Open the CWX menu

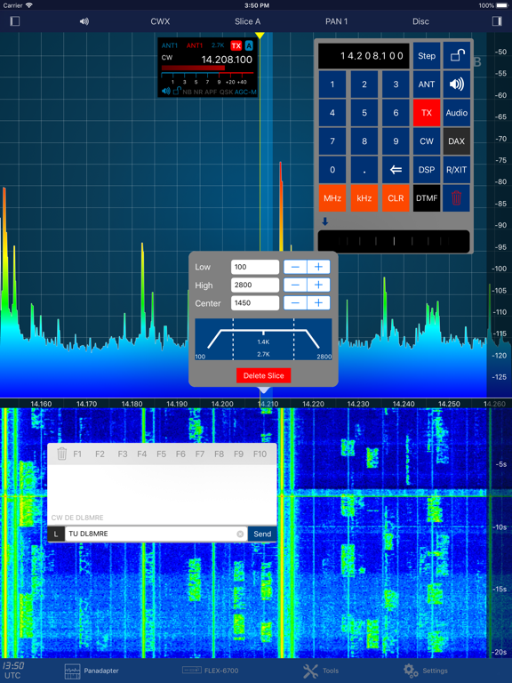[x=160, y=21]
